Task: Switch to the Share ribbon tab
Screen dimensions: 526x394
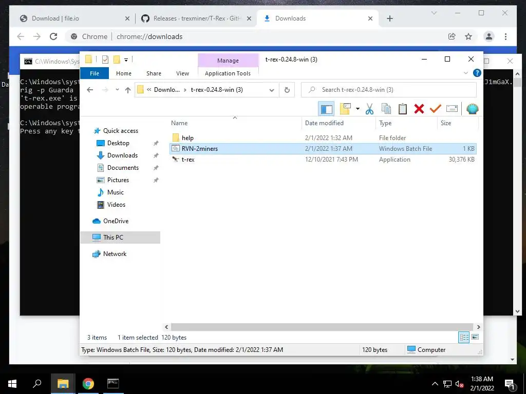Action: [154, 73]
